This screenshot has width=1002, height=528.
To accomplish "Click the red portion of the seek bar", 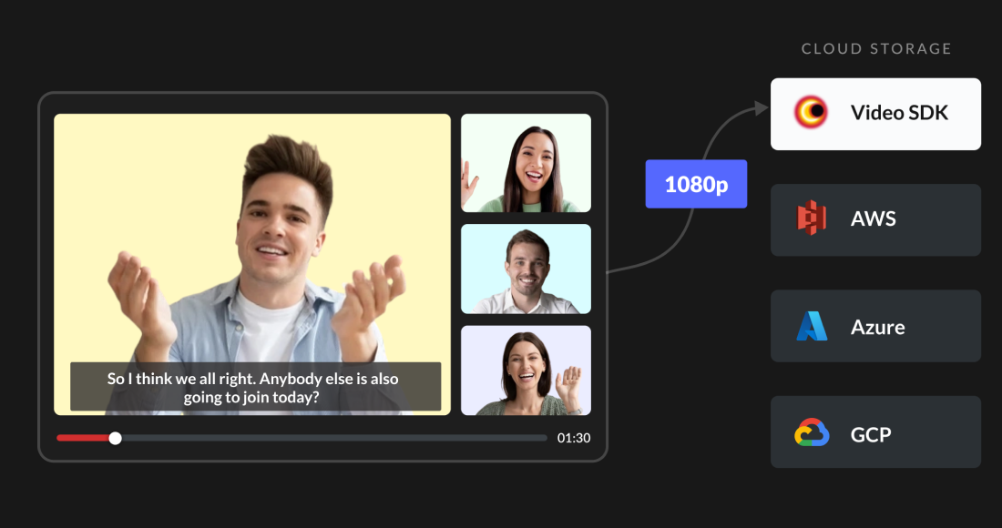I will click(x=82, y=438).
